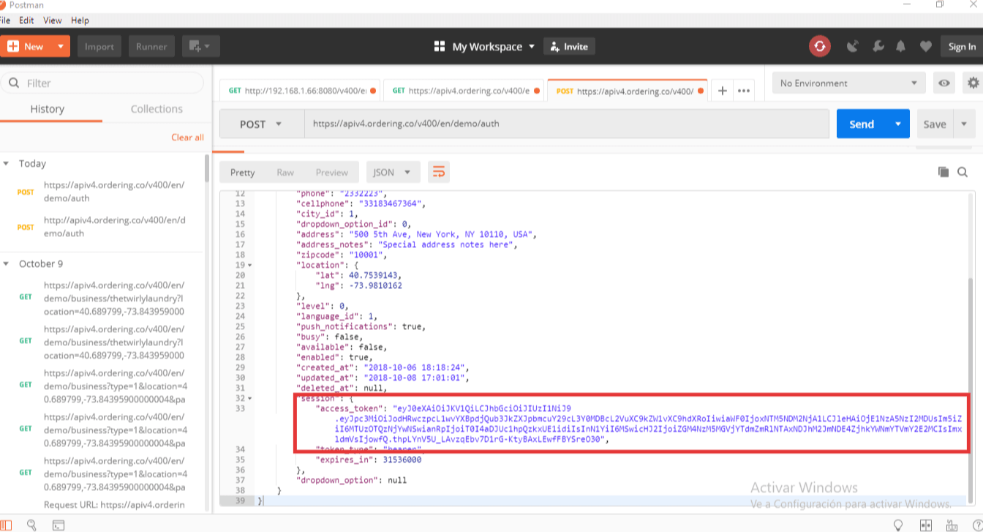This screenshot has width=983, height=532.
Task: Open the Edit menu
Action: click(27, 20)
